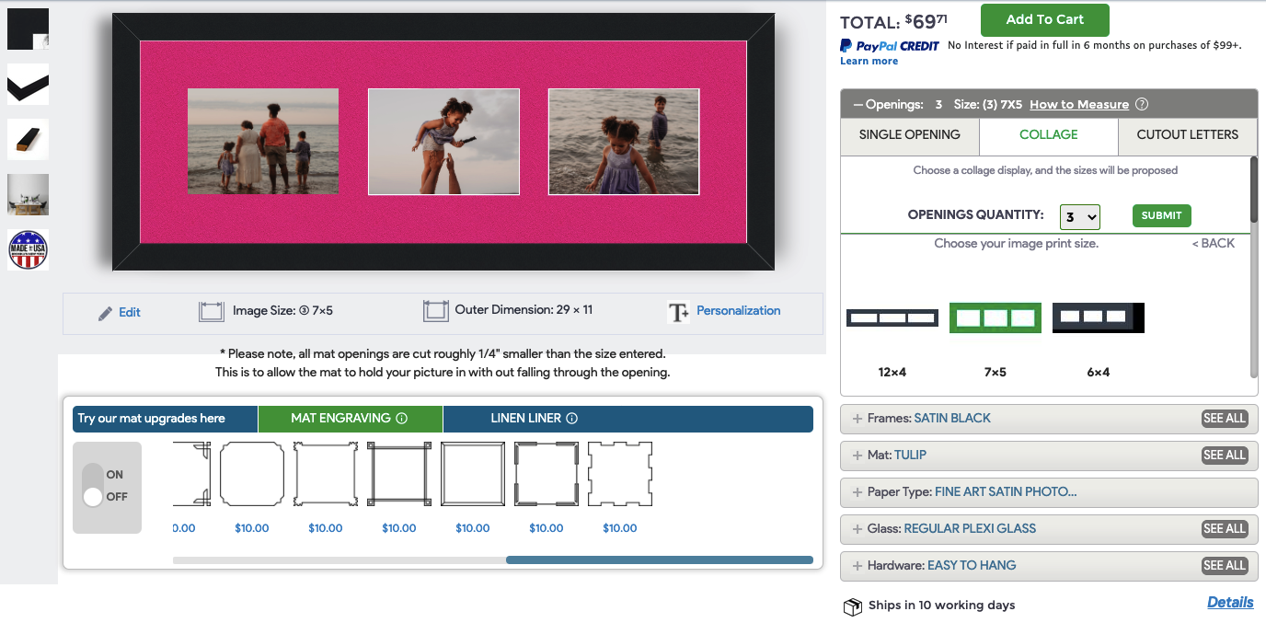Choose the 6×4 collage layout icon
Viewport: 1266px width, 623px height.
[1098, 317]
